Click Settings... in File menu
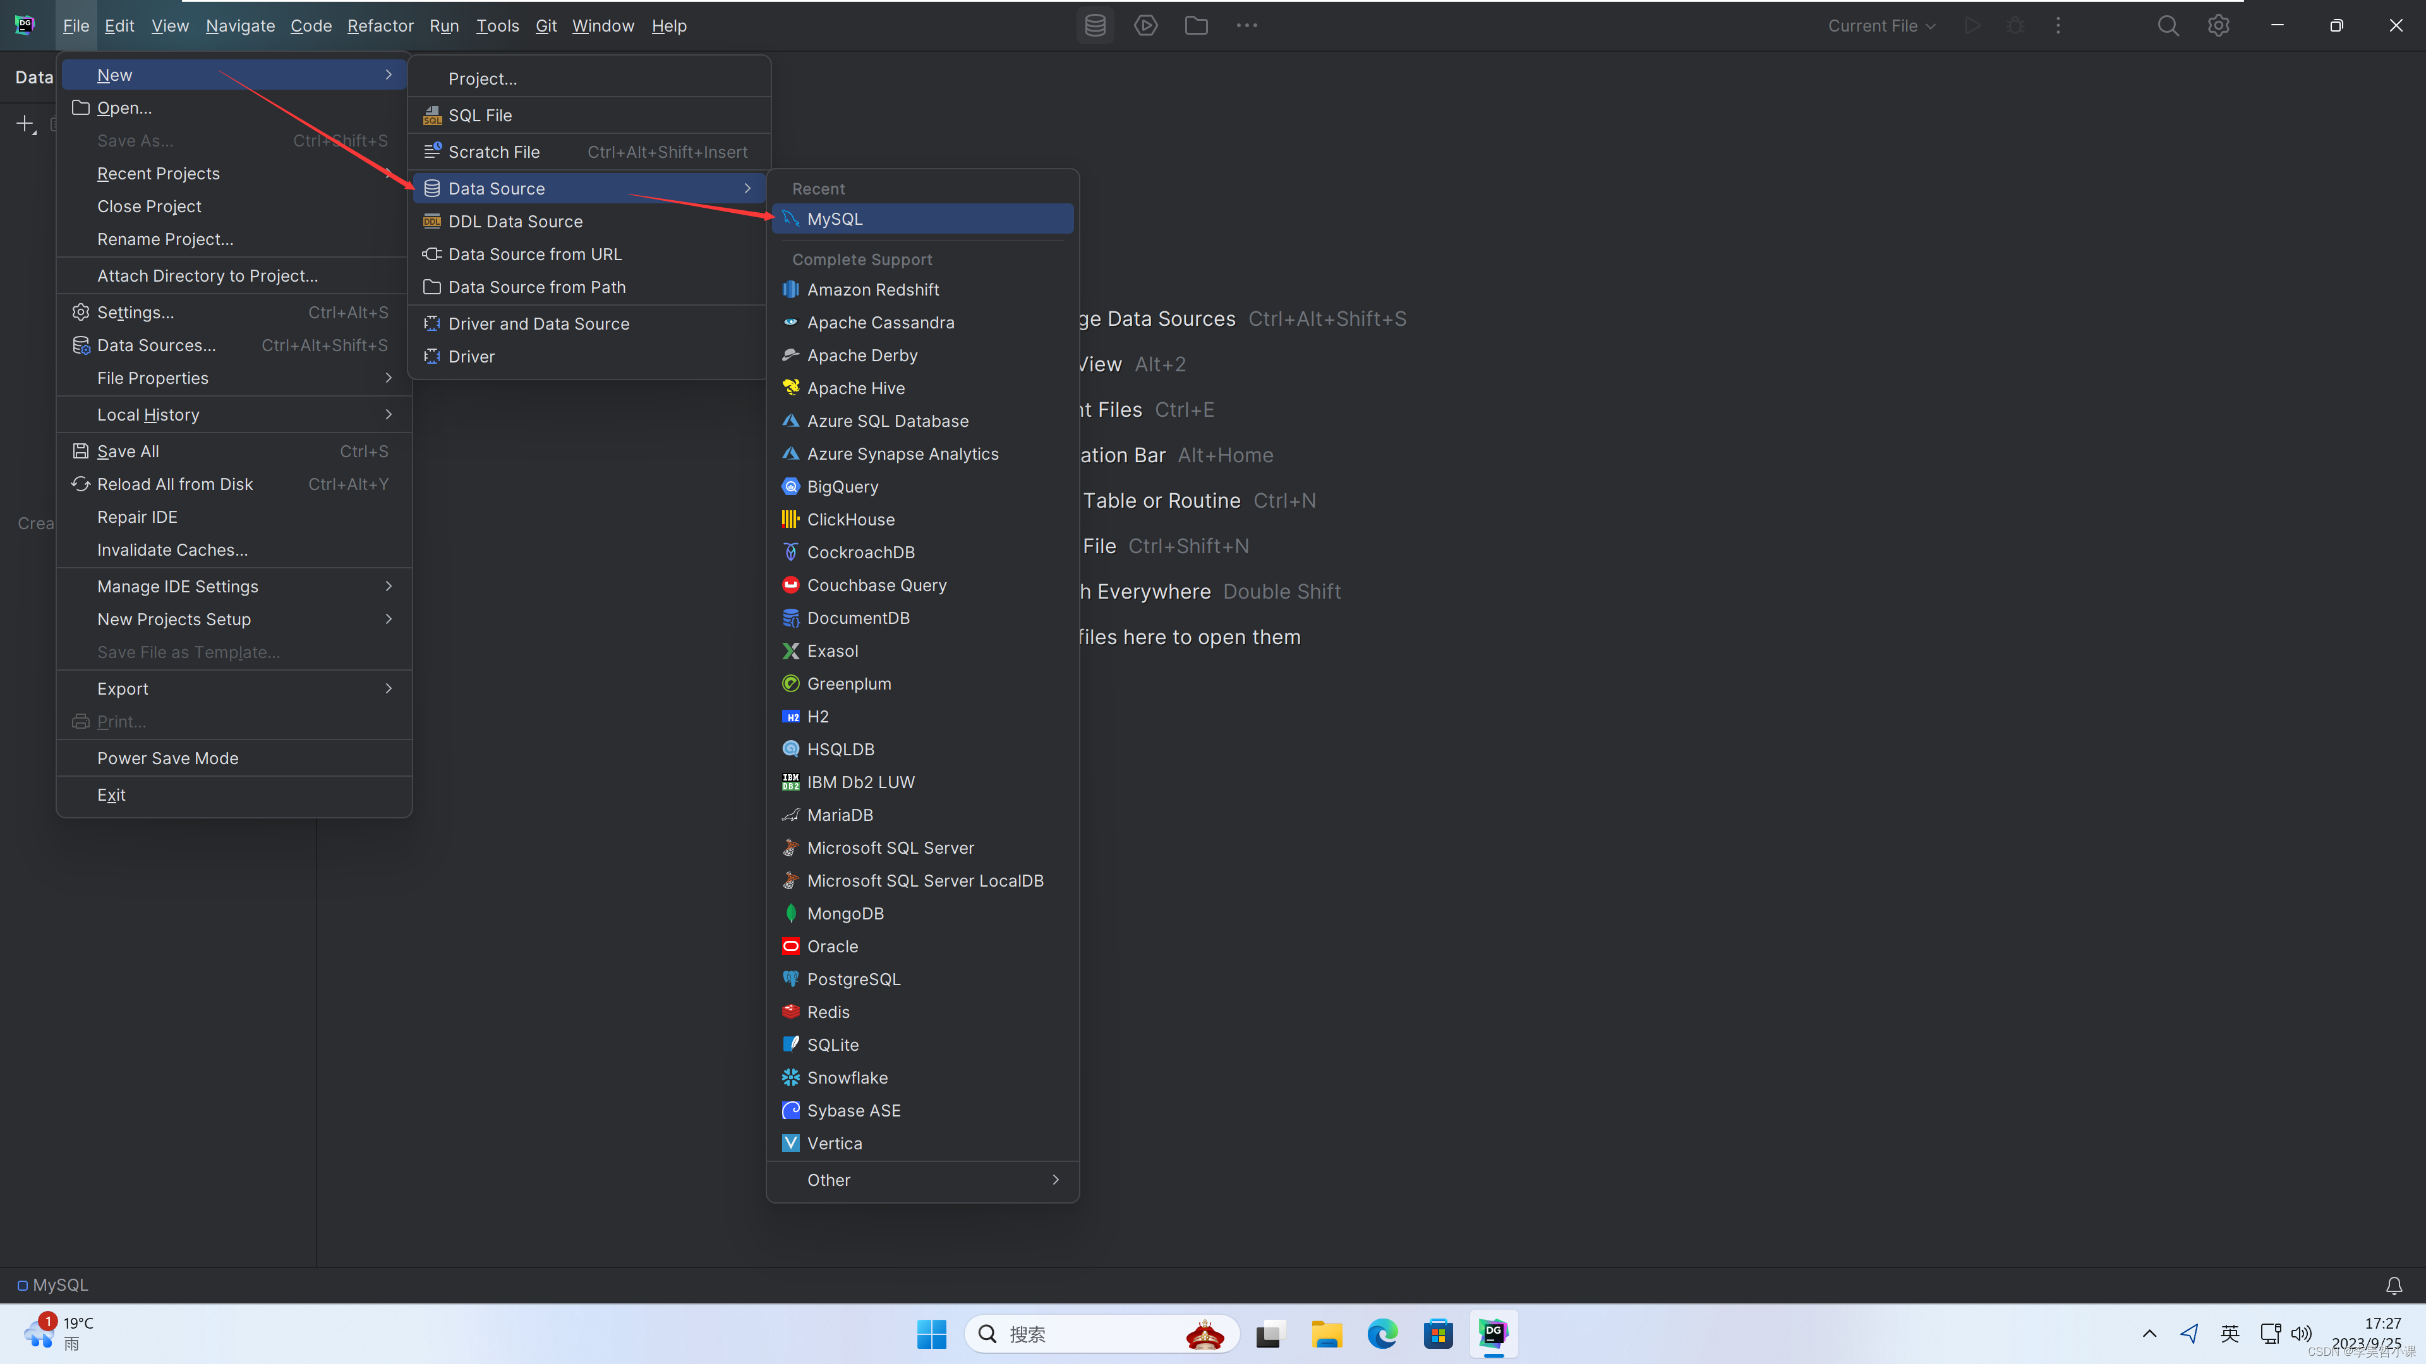This screenshot has width=2426, height=1364. 234,311
